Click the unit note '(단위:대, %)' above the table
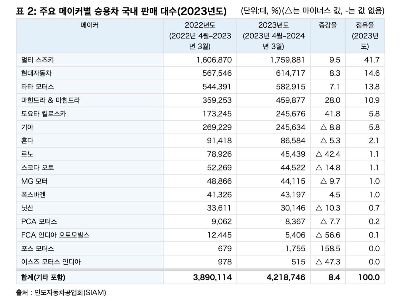The height and width of the screenshot is (303, 400). (x=261, y=11)
